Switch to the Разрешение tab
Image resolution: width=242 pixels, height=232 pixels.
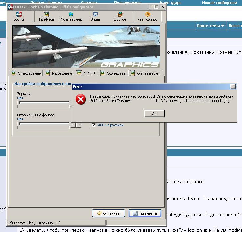tap(59, 73)
